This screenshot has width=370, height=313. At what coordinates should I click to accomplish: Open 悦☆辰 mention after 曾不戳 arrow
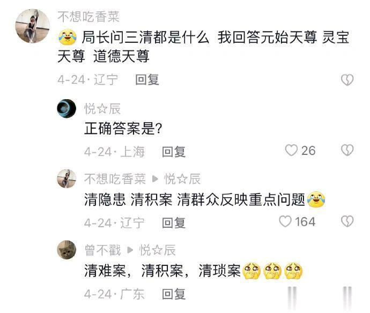click(x=158, y=250)
